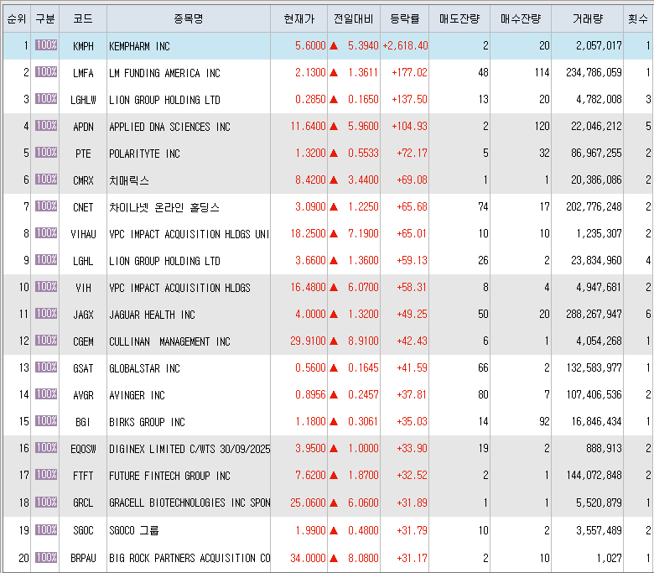This screenshot has width=654, height=573.
Task: Click the change value 7.1900
Action: tap(363, 233)
